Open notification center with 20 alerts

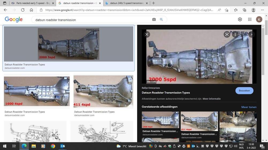point(262,146)
